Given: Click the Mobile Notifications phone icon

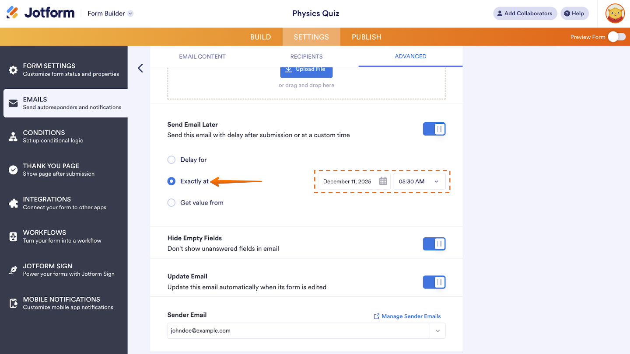Looking at the screenshot, I should pyautogui.click(x=14, y=303).
